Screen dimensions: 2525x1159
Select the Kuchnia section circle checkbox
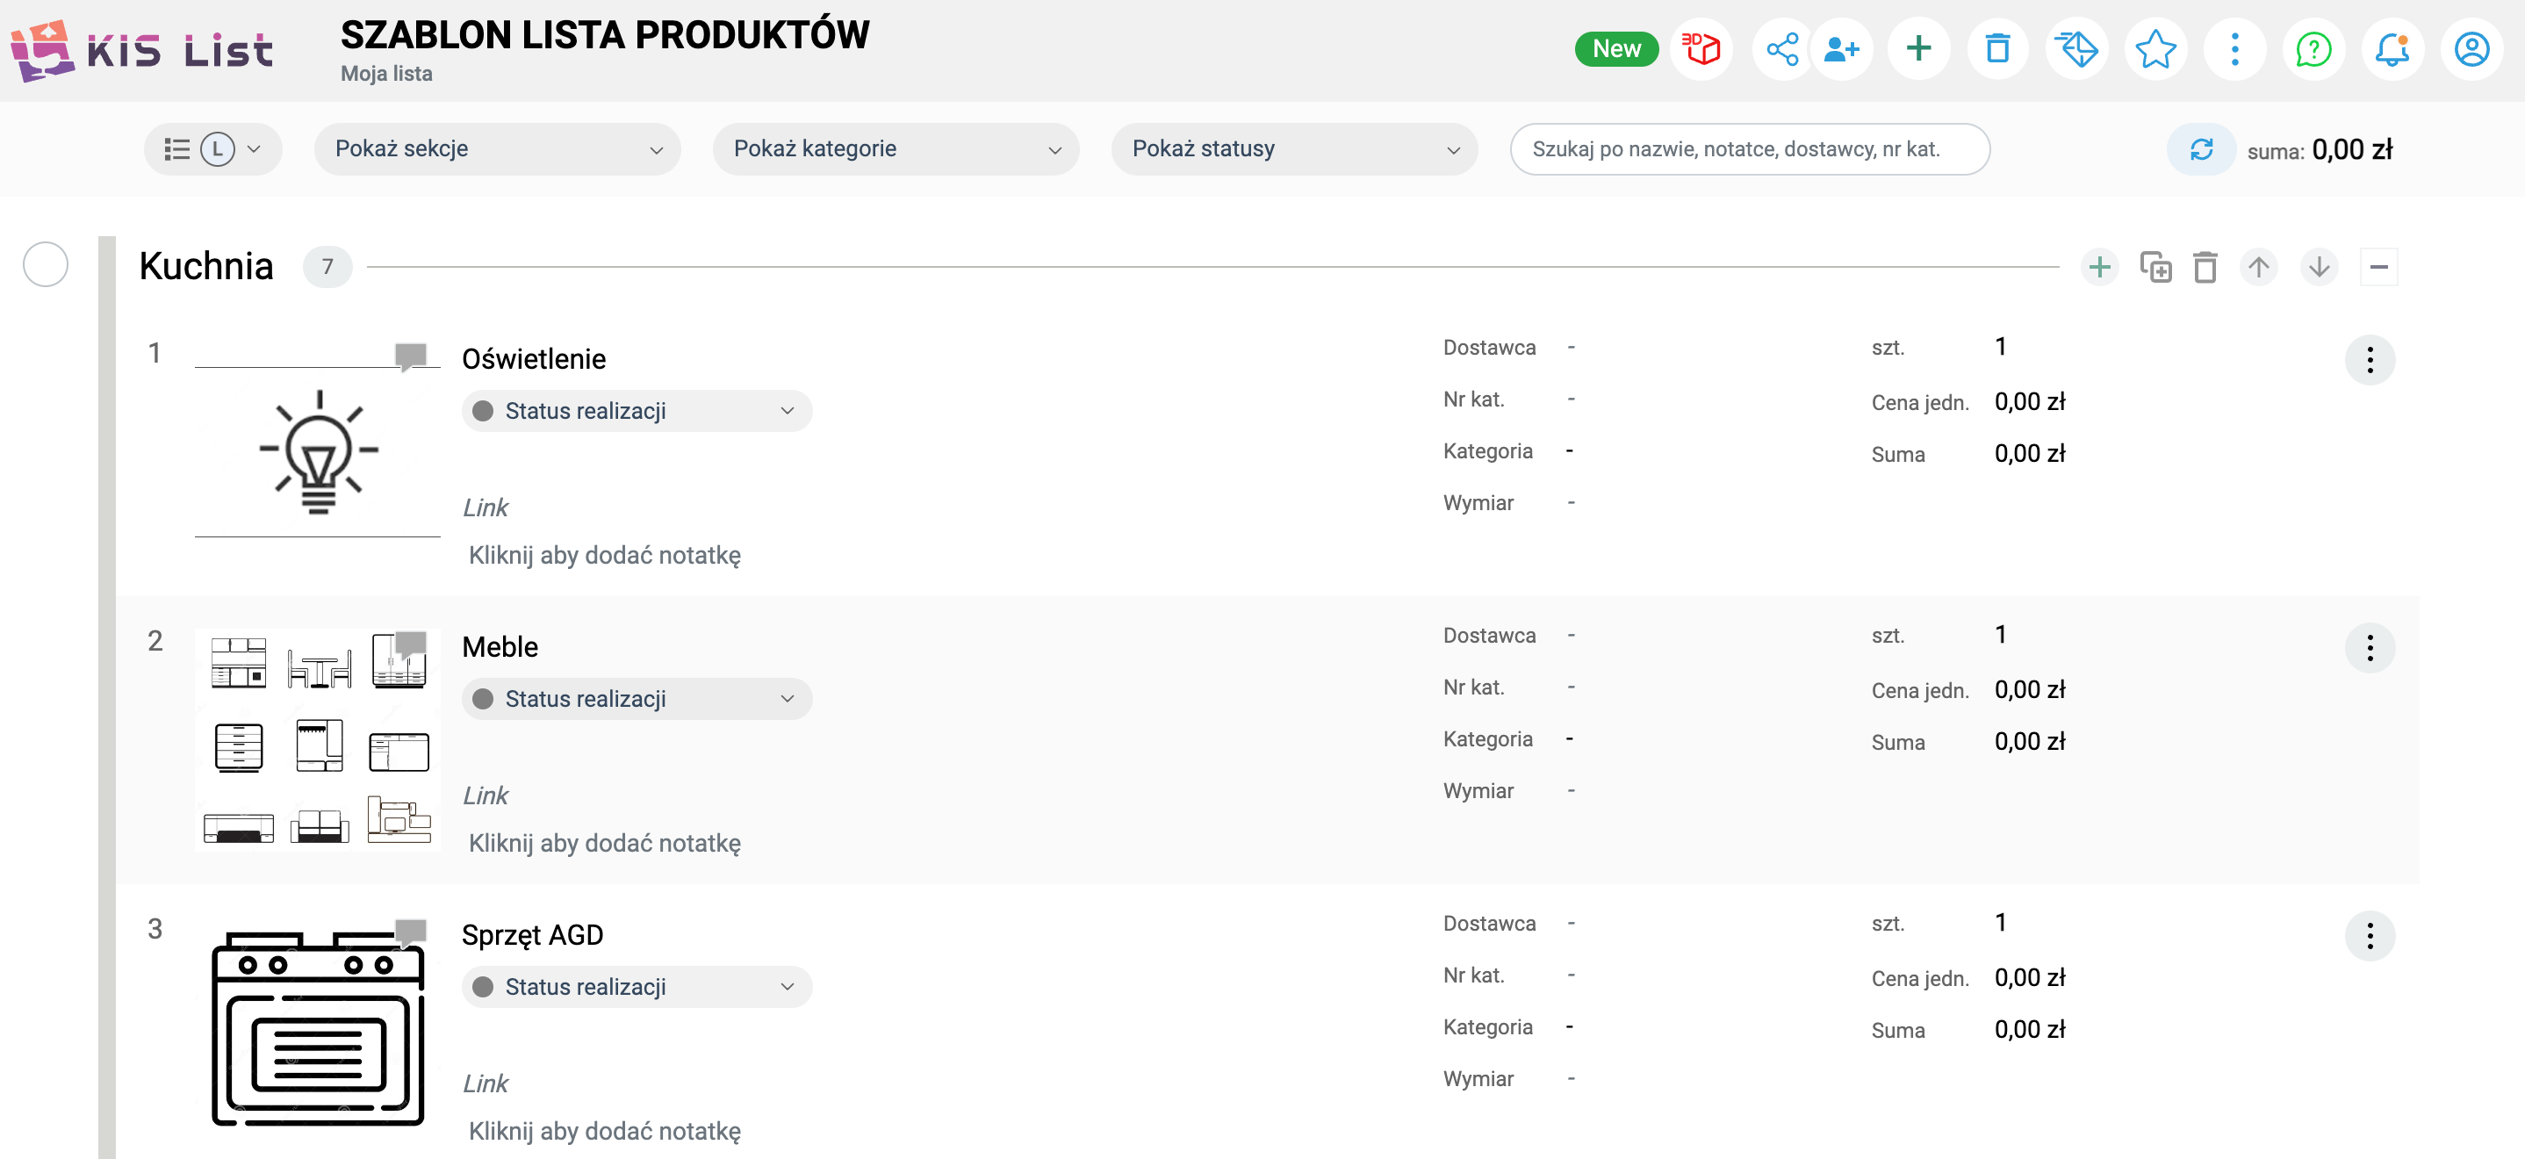click(45, 265)
